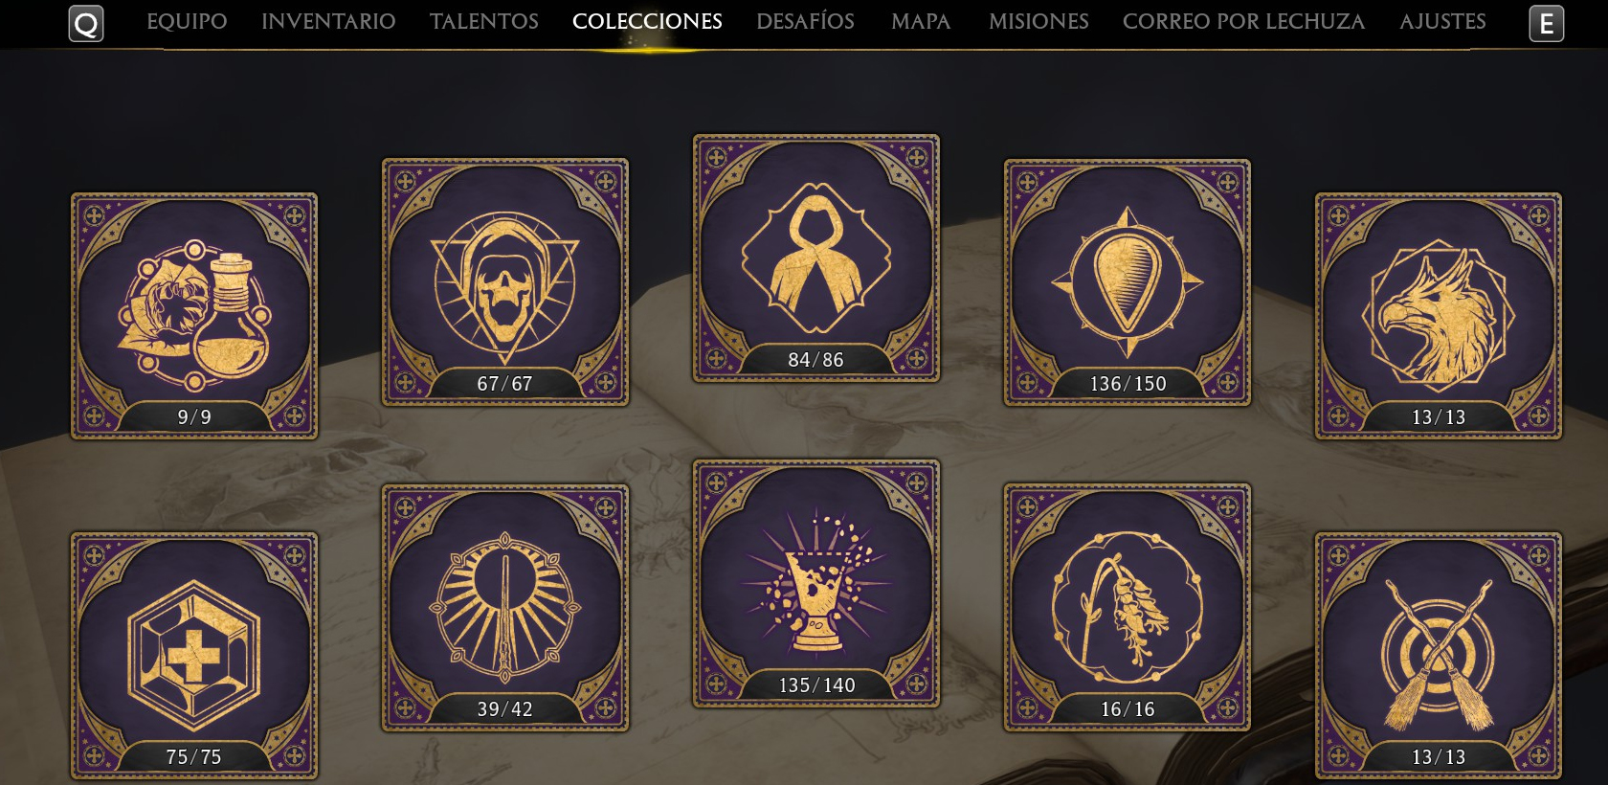Switch to the INVENTARIO tab
Screen dimensions: 1608x785
click(328, 21)
